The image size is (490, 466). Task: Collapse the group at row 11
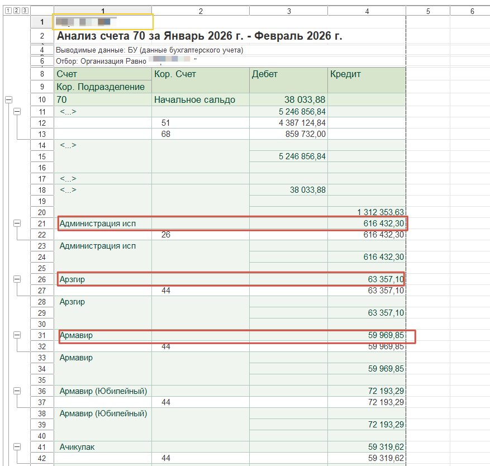click(x=17, y=112)
